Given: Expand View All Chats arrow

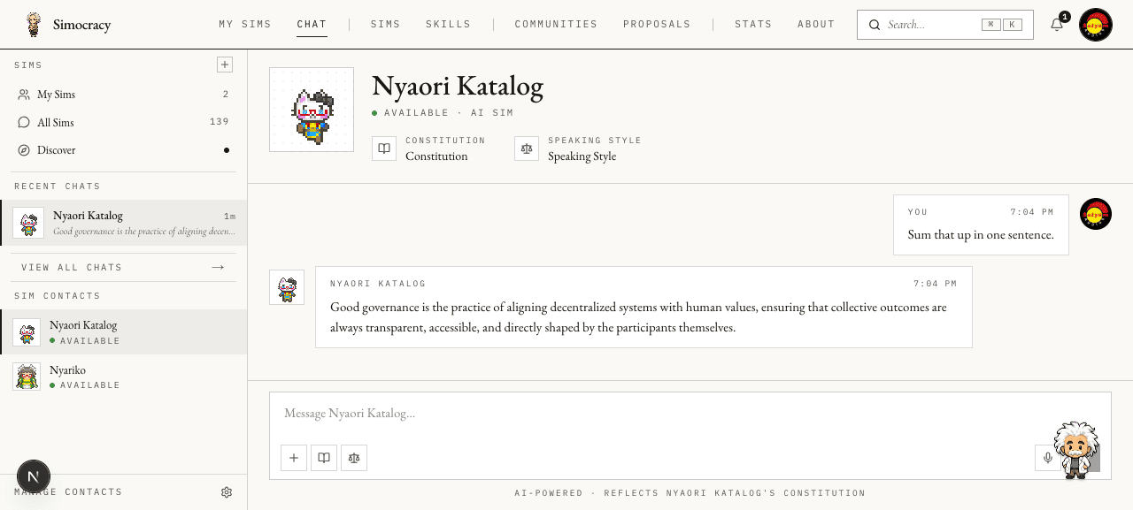Looking at the screenshot, I should click(x=218, y=267).
